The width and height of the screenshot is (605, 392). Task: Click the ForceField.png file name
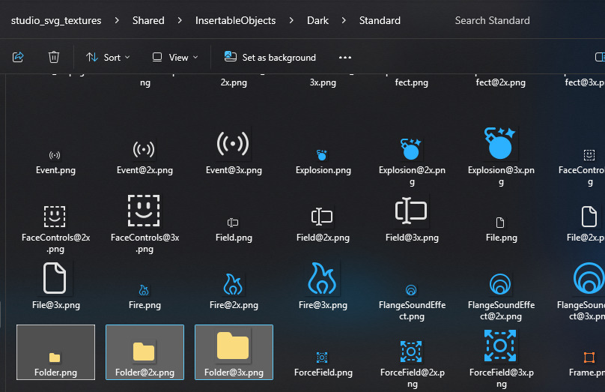point(323,373)
